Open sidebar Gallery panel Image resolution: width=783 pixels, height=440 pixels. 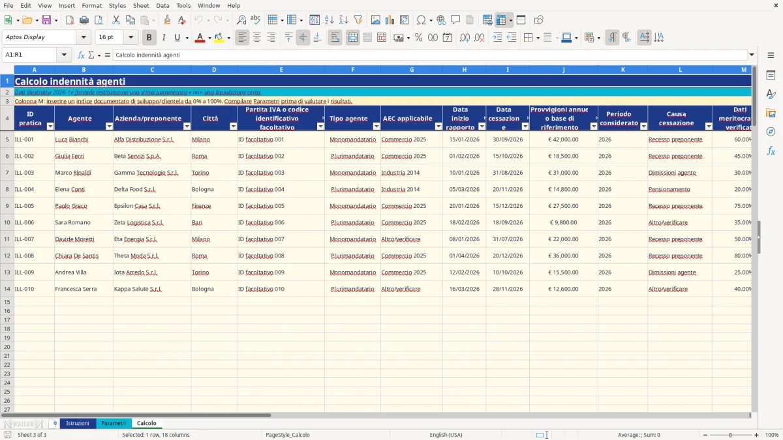click(x=771, y=113)
